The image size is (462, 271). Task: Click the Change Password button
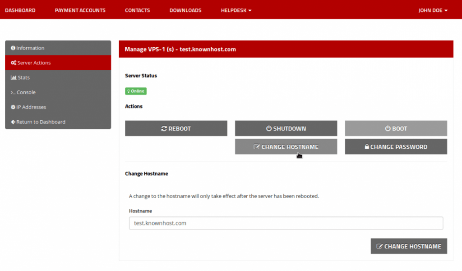click(x=396, y=147)
